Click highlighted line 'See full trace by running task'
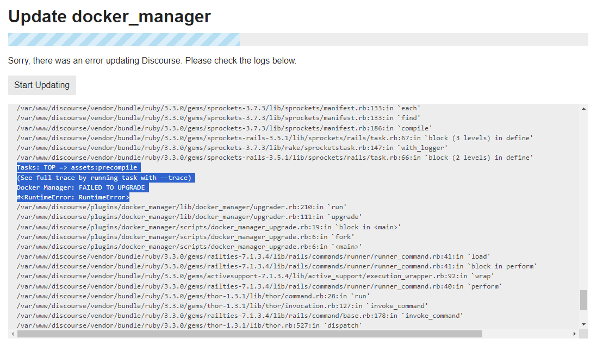The height and width of the screenshot is (351, 597). (104, 178)
